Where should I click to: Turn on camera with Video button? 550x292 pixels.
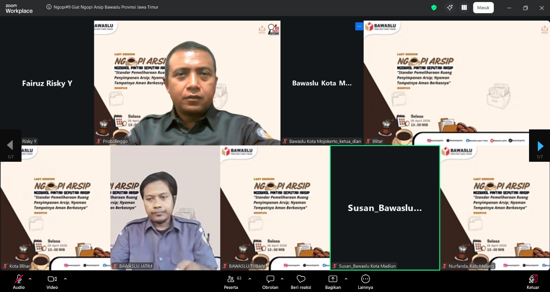(52, 279)
